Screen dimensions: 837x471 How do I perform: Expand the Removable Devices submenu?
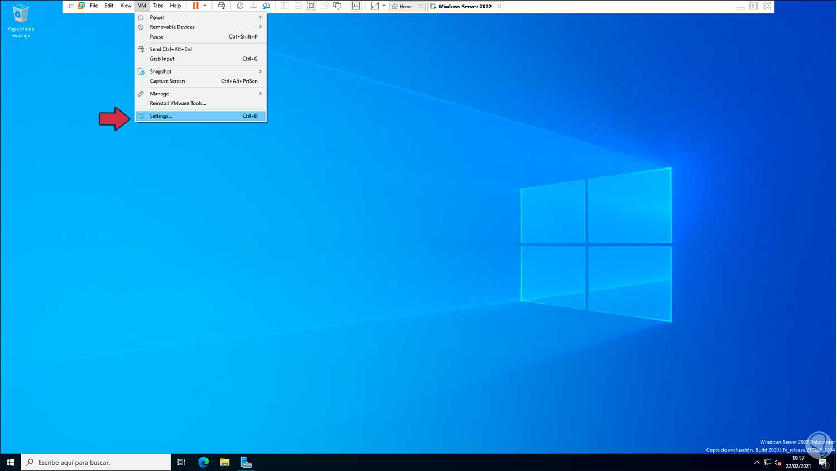[x=200, y=27]
